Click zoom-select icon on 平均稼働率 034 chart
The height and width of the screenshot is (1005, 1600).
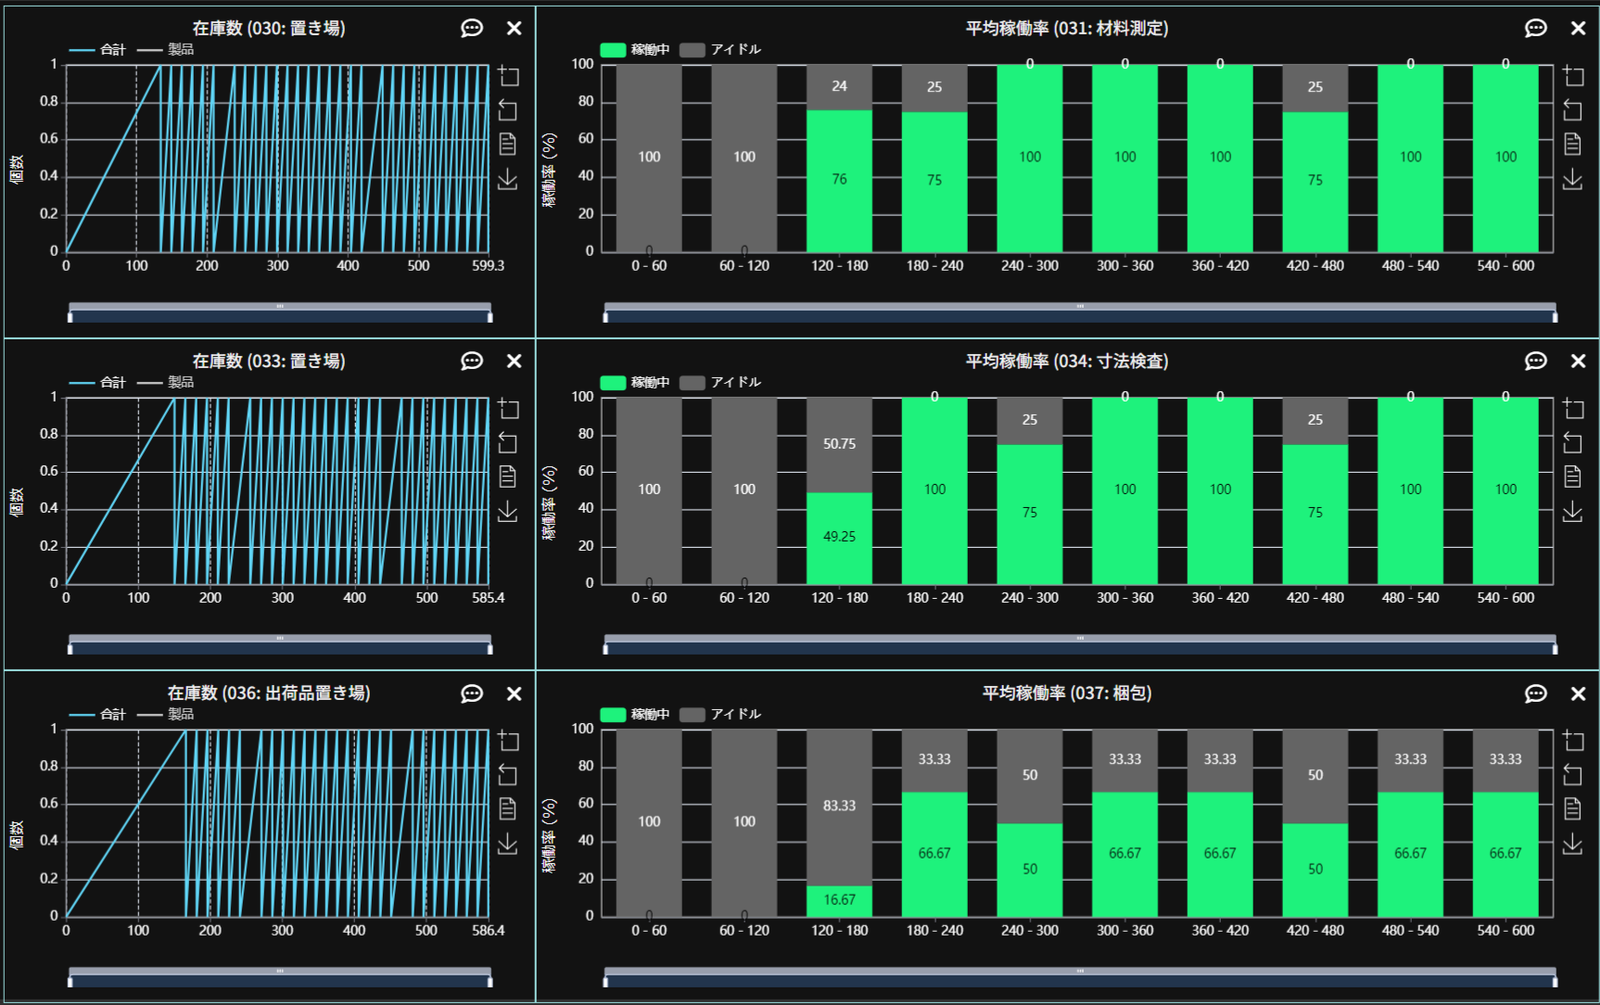click(x=1572, y=409)
